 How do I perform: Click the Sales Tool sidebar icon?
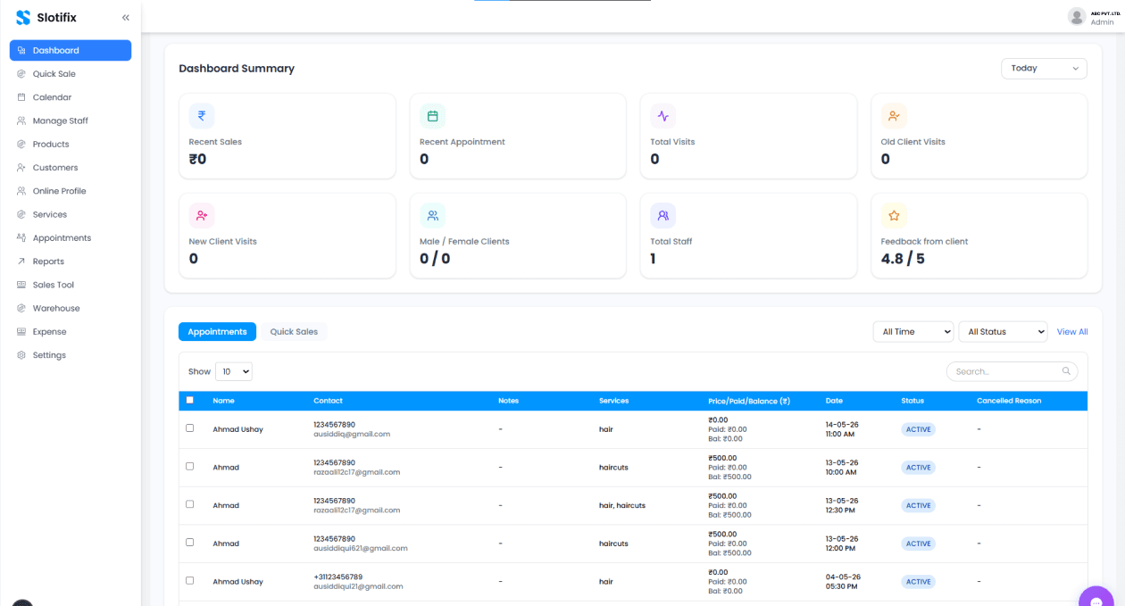21,285
